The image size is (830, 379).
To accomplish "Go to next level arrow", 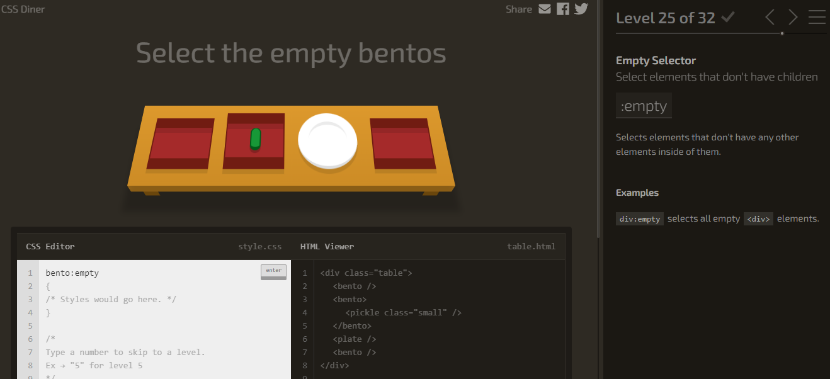I will click(793, 17).
